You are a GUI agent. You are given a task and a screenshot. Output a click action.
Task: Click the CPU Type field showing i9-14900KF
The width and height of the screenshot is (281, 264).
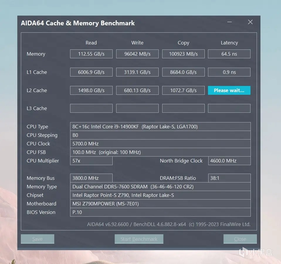(x=160, y=127)
